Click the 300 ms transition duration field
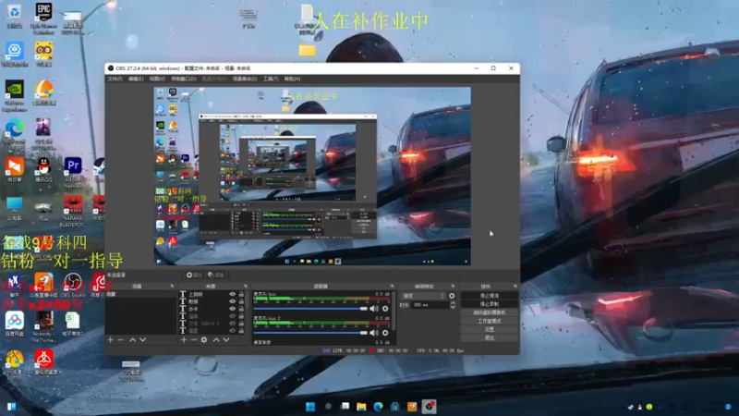Viewport: 739px width, 416px height. (430, 305)
